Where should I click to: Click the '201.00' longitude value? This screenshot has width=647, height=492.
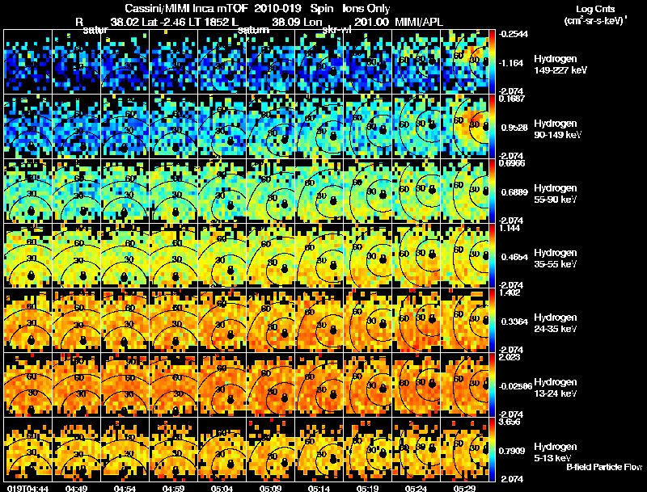371,22
